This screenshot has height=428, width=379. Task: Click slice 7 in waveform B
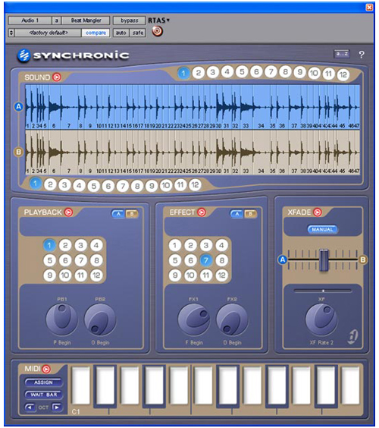click(x=69, y=152)
